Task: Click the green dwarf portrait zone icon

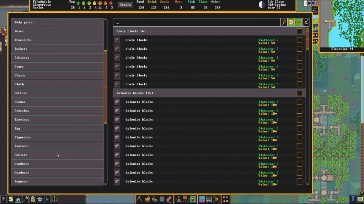Action: pos(193,199)
